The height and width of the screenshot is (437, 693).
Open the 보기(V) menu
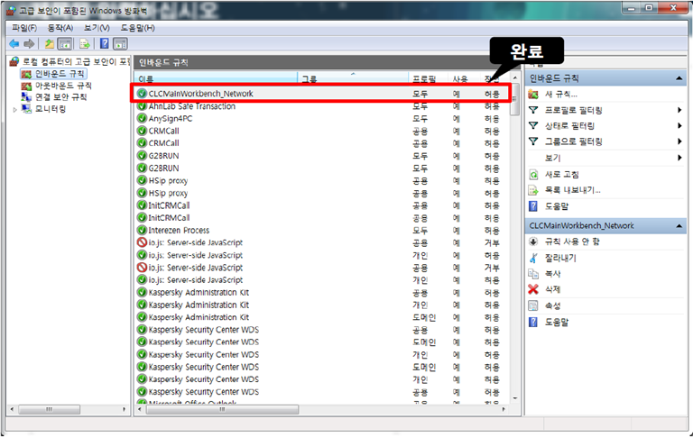(97, 28)
